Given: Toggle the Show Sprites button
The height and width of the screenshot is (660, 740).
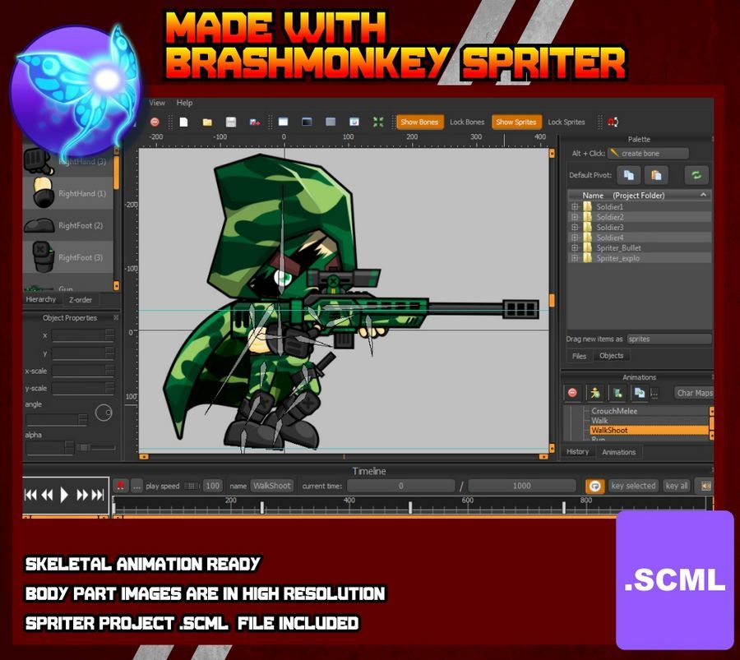Looking at the screenshot, I should 516,122.
